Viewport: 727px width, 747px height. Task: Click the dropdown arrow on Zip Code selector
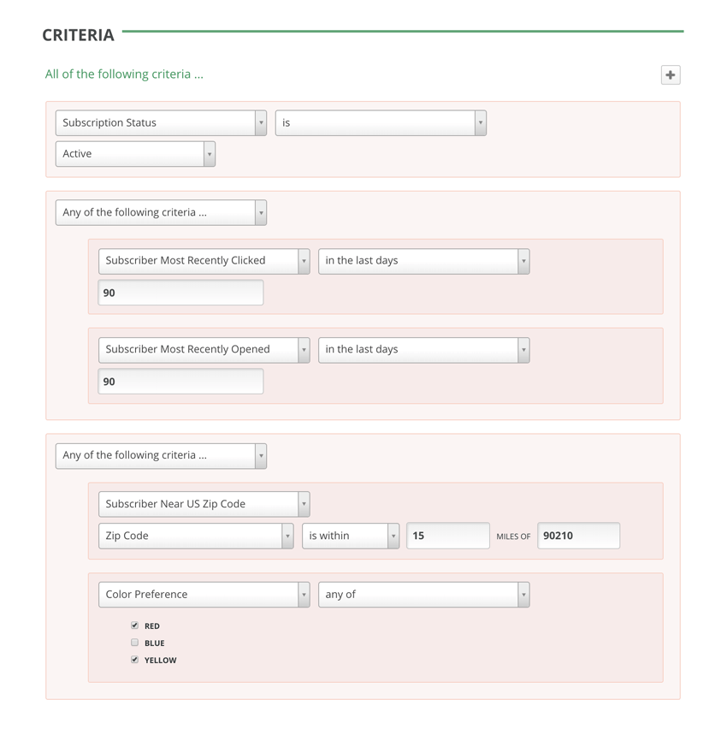[x=287, y=535]
